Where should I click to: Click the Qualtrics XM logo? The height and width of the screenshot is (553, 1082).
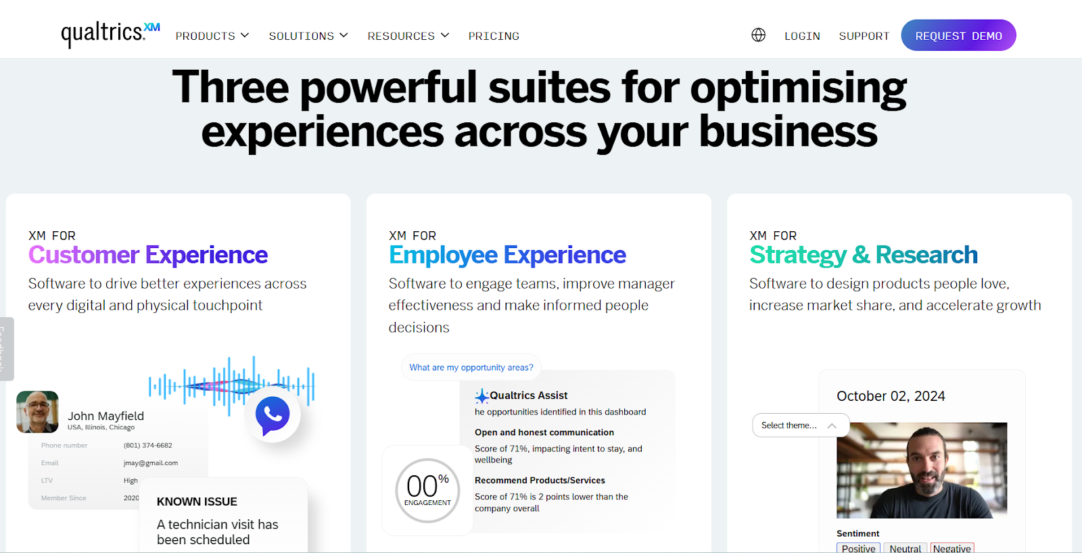[x=110, y=33]
